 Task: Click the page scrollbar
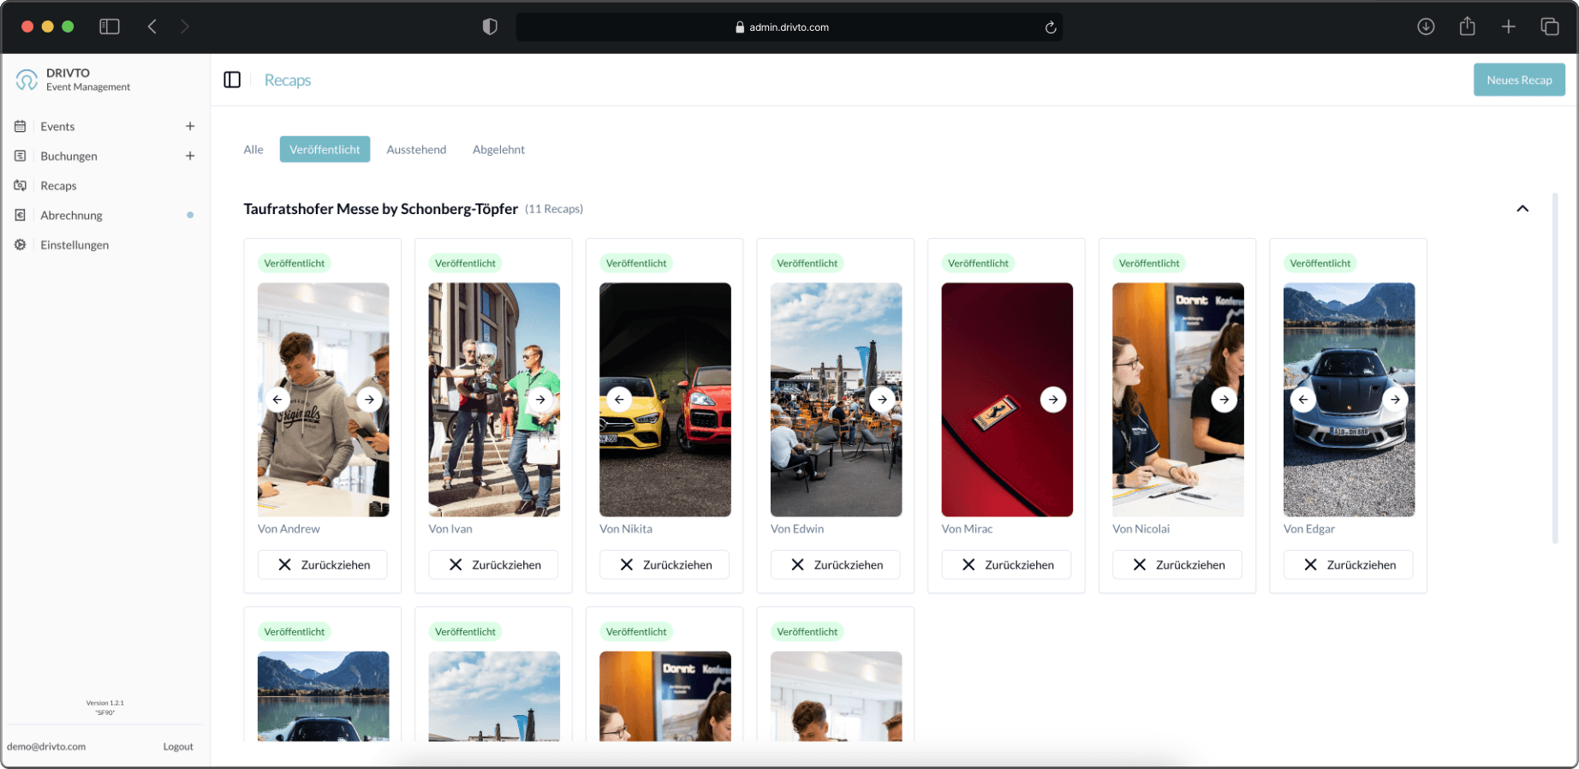point(1555,368)
